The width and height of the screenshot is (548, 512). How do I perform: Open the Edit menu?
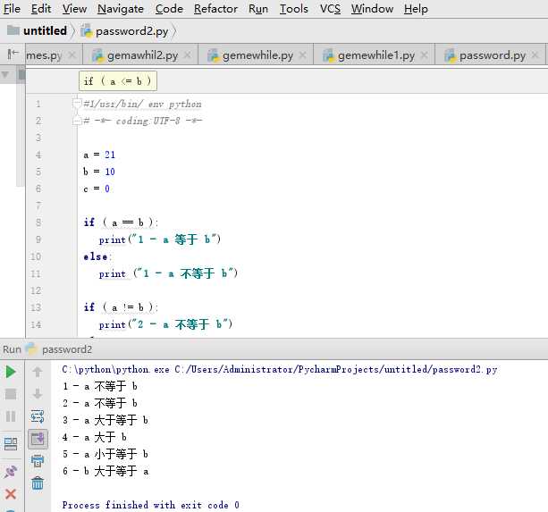pos(41,8)
